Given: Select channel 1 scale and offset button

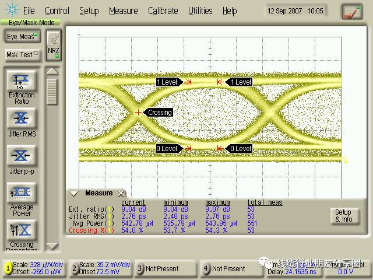Looking at the screenshot, I should (x=34, y=268).
